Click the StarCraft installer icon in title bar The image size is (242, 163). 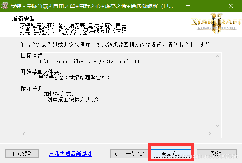tap(5, 6)
